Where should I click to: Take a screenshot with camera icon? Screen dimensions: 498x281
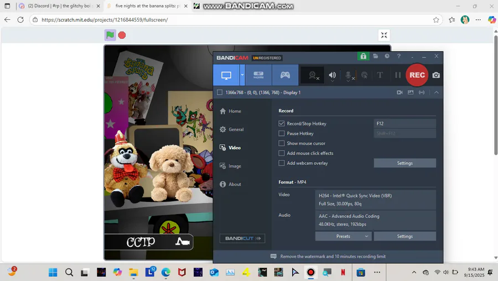point(436,75)
